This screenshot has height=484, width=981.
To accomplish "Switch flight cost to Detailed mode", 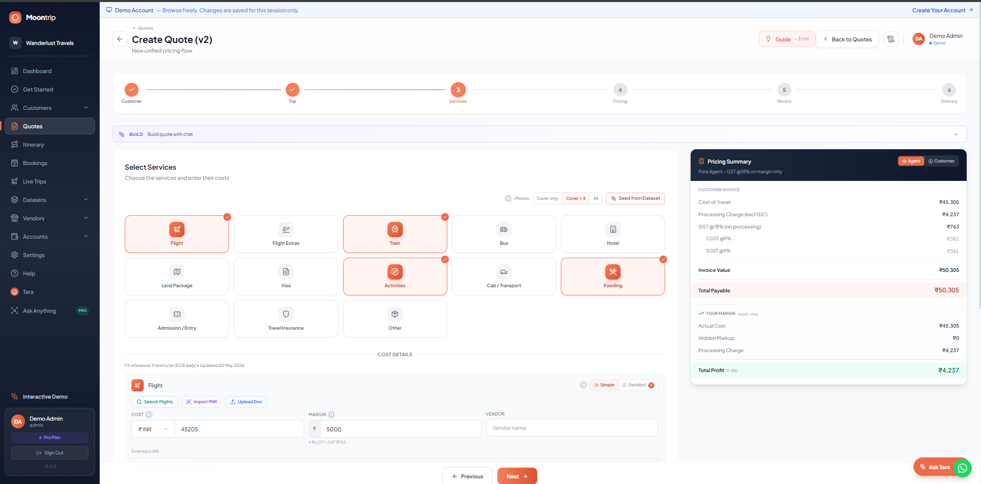I will tap(638, 385).
